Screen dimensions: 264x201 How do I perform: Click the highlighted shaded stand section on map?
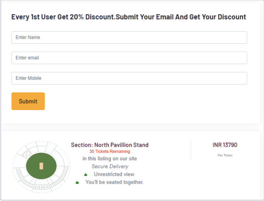coord(27,154)
